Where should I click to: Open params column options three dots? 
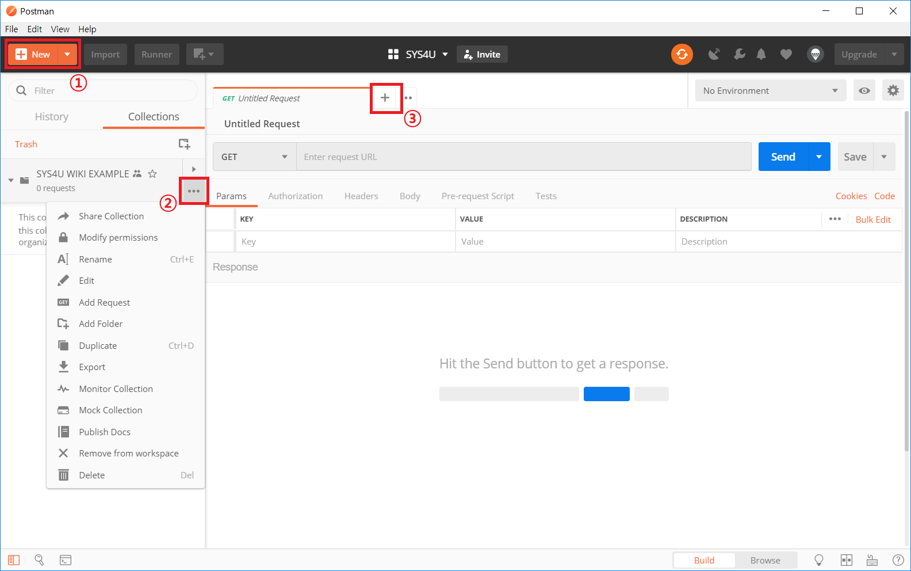pos(835,219)
